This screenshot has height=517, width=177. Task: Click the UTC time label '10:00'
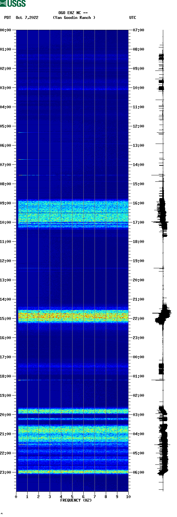139,88
